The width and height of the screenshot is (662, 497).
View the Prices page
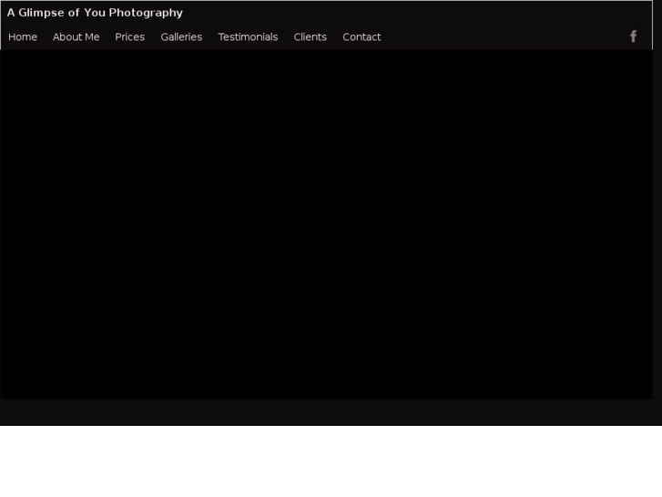pos(130,37)
